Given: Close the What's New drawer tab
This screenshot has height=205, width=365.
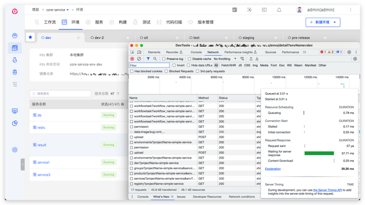Looking at the screenshot, I should (x=172, y=197).
